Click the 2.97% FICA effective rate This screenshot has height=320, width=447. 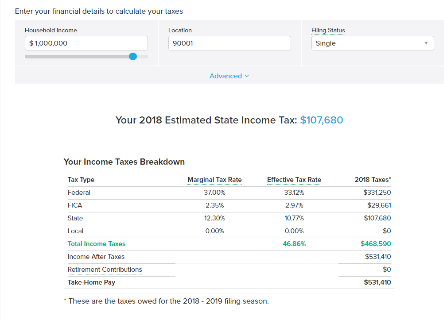pyautogui.click(x=294, y=205)
